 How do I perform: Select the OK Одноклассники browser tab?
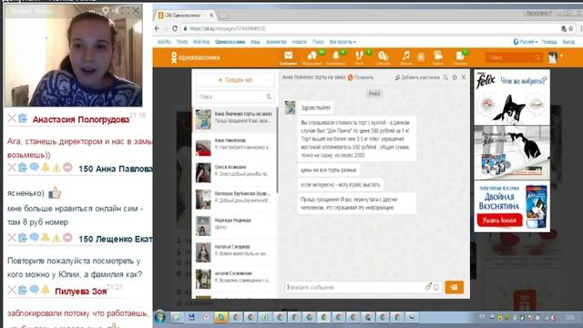186,15
